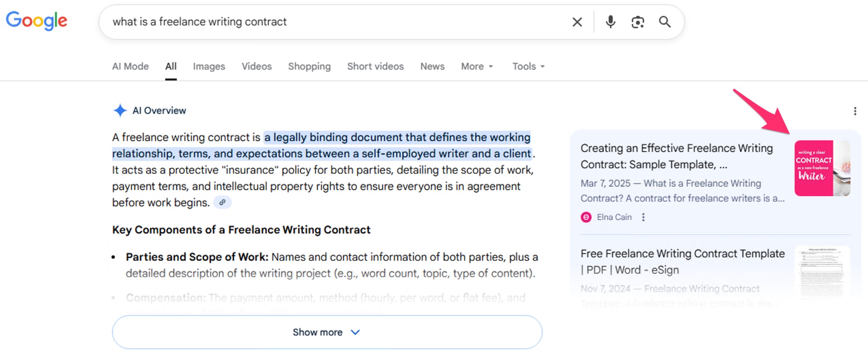Click the pink Contract Writer thumbnail
The width and height of the screenshot is (868, 360).
coord(822,168)
